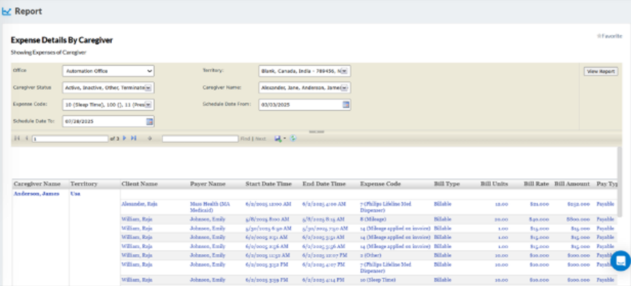Jump to last report page

click(x=134, y=139)
